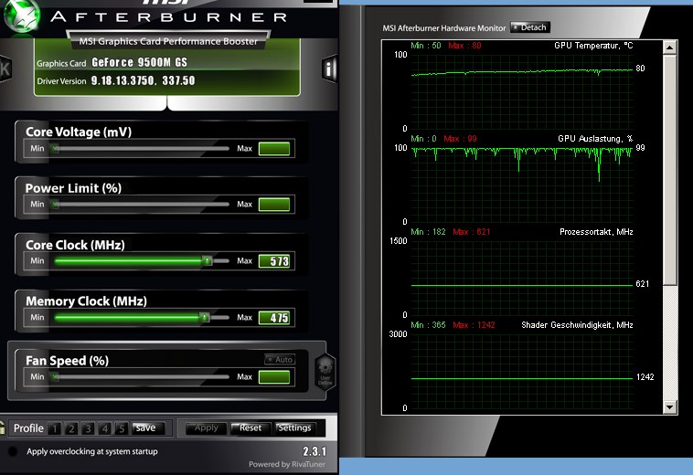Click the Powered by RivaTuner text
Screen dimensions: 693x475
287,464
